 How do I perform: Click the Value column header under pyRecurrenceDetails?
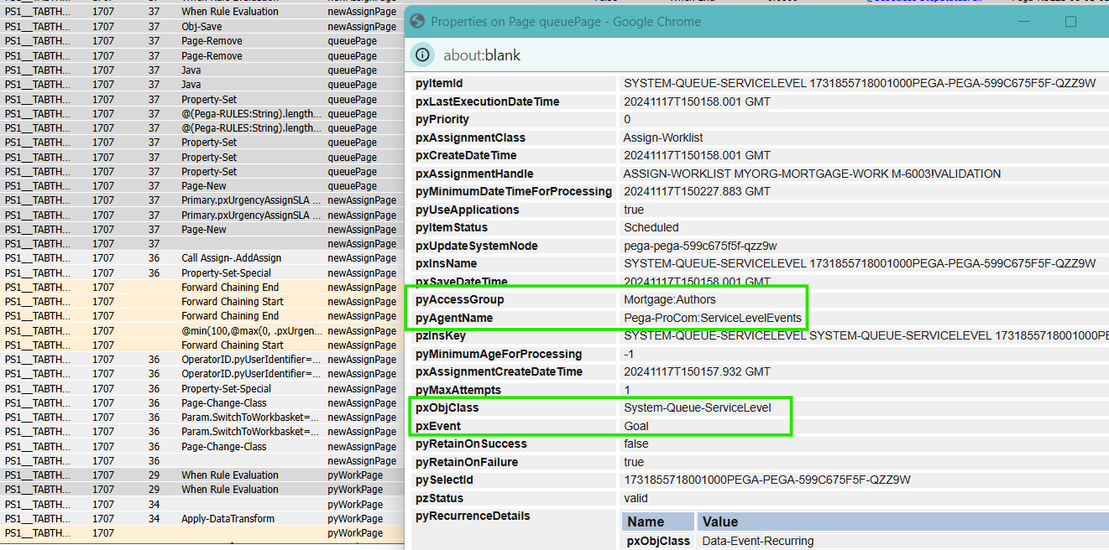[719, 522]
